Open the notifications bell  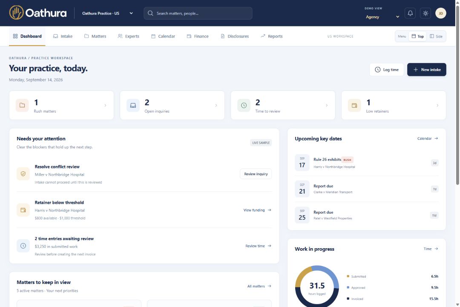click(410, 13)
